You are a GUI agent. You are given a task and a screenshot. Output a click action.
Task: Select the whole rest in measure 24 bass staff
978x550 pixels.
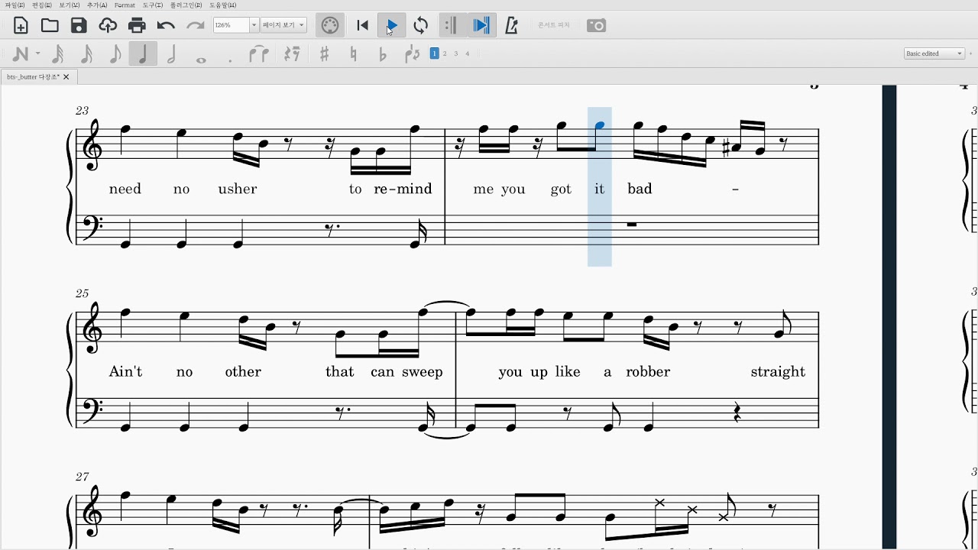pos(632,225)
